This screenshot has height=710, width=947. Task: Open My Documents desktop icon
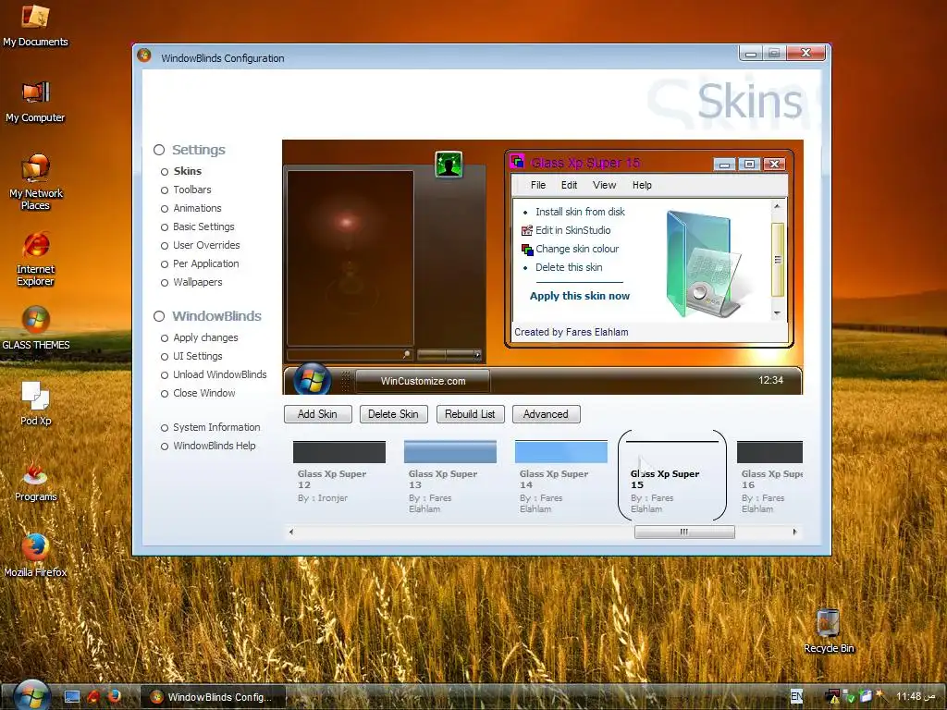click(x=35, y=24)
